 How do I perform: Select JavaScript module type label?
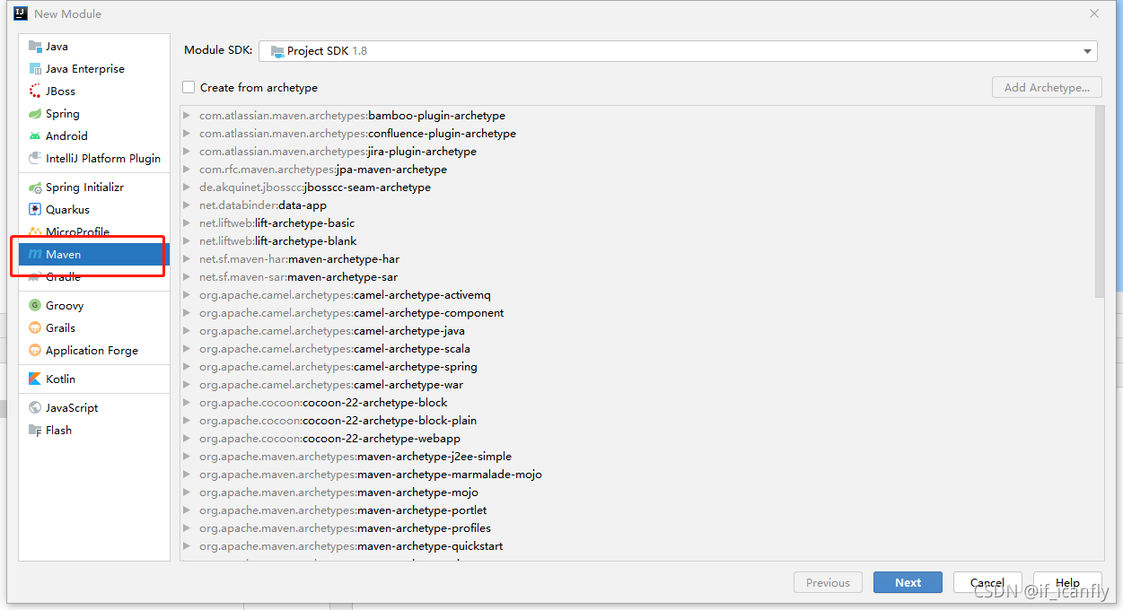[x=72, y=408]
